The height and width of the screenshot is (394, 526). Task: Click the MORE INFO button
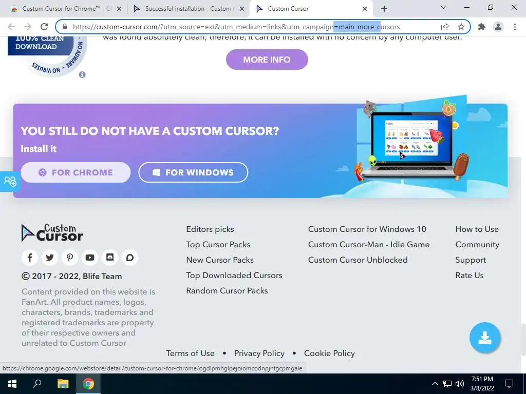[267, 60]
